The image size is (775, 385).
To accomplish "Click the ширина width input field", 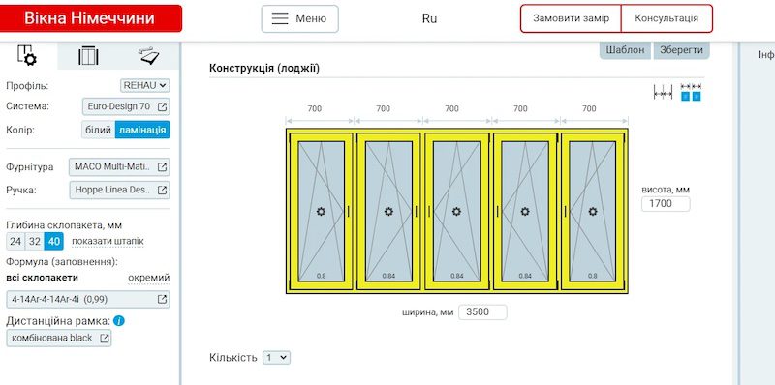I will [482, 311].
